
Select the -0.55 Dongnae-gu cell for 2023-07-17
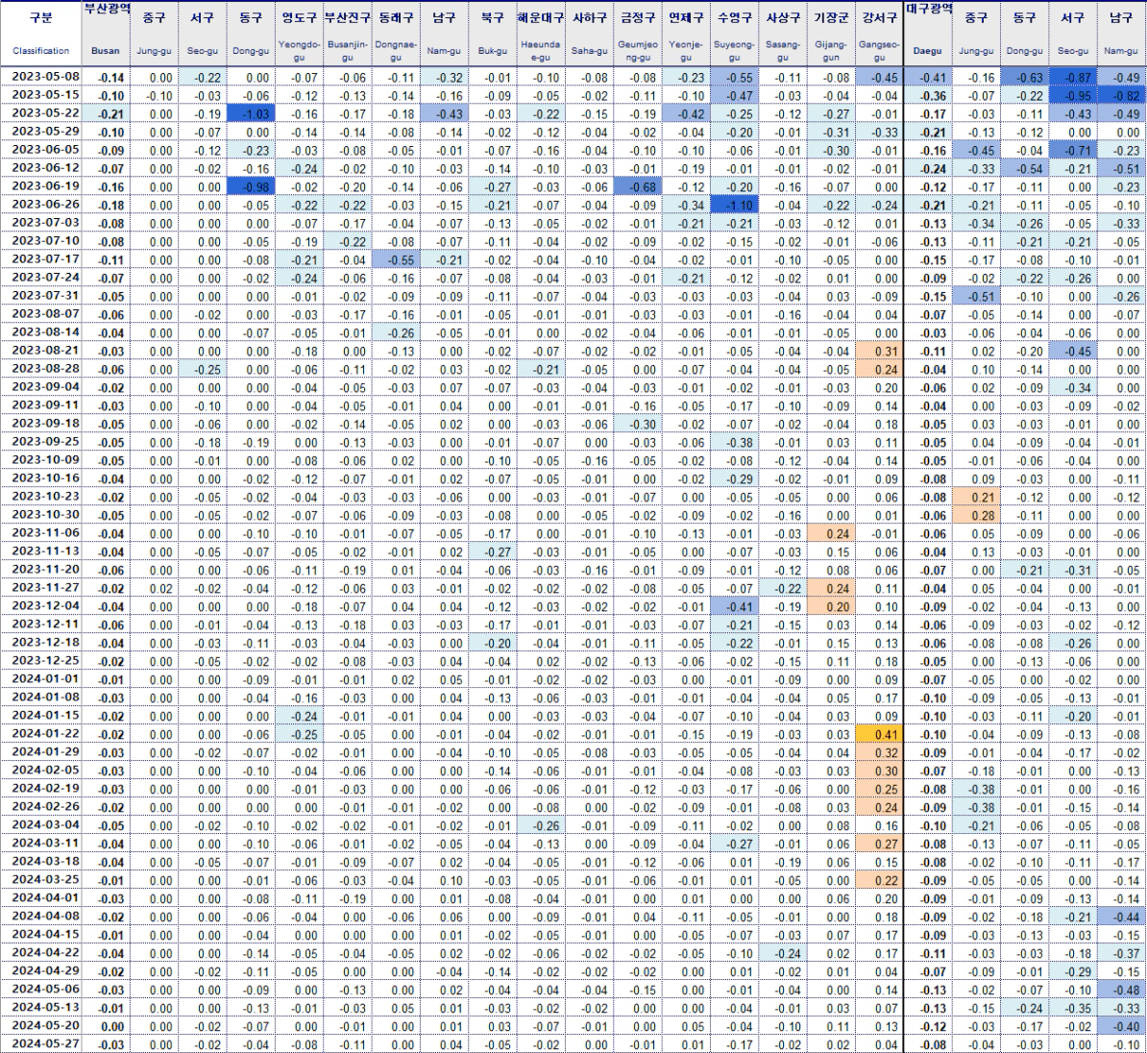tap(396, 259)
